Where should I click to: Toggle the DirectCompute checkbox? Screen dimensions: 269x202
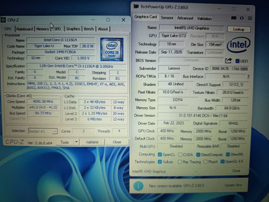click(198, 155)
